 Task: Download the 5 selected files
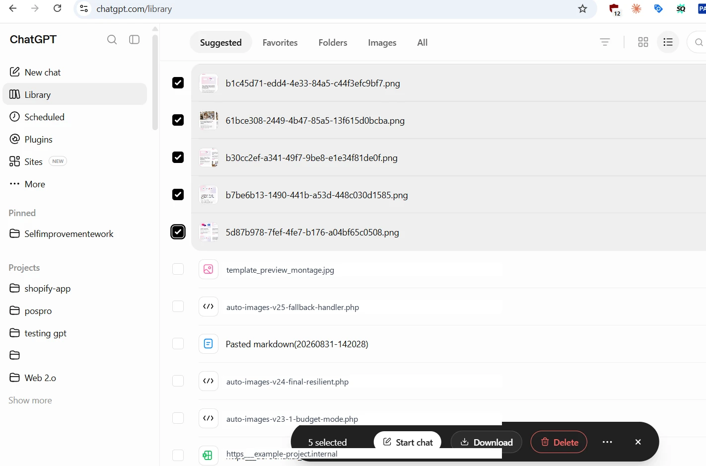pos(487,442)
